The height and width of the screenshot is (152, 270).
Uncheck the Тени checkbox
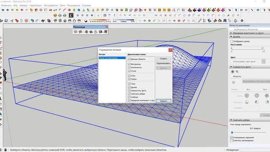(130, 84)
